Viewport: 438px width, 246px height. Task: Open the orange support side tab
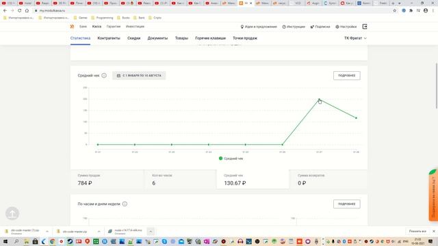(433, 195)
